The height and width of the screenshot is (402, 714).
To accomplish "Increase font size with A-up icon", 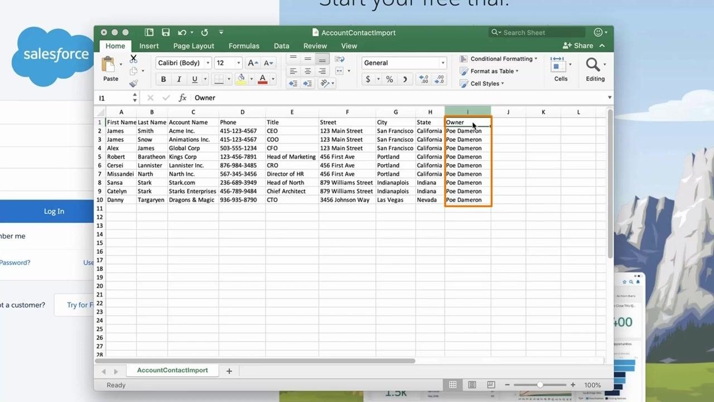I will click(253, 63).
